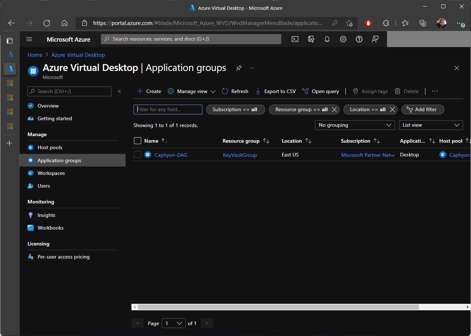
Task: Open the No grouping dropdown
Action: tap(354, 125)
